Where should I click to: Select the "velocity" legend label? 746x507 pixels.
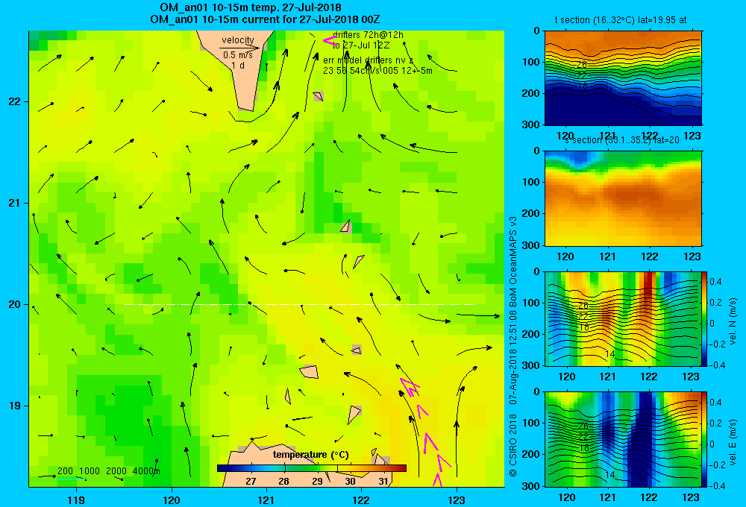point(238,40)
